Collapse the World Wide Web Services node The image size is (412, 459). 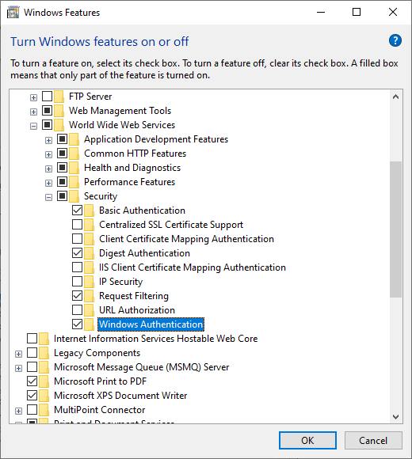click(x=34, y=126)
